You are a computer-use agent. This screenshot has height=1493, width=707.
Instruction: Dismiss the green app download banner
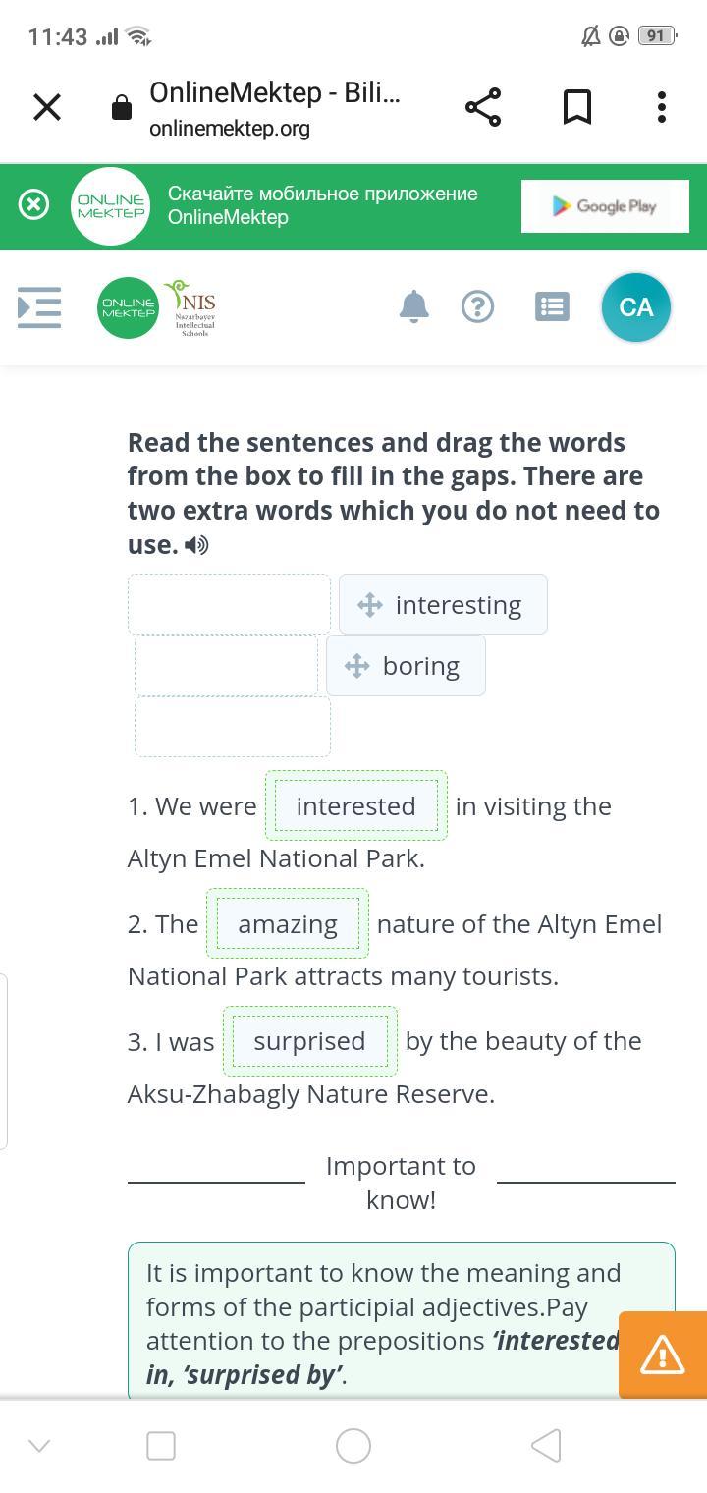coord(34,205)
